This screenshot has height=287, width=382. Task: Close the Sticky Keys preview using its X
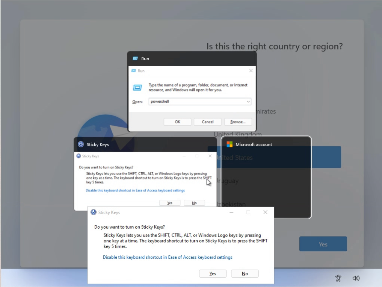click(x=210, y=156)
